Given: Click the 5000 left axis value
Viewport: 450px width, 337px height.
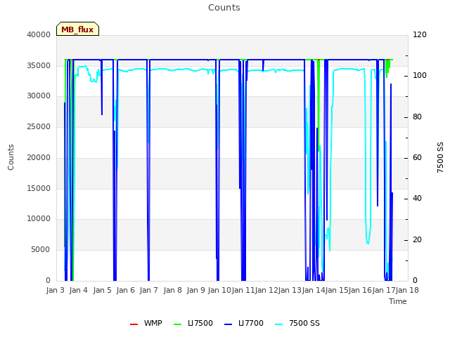Looking at the screenshot, I should [41, 250].
